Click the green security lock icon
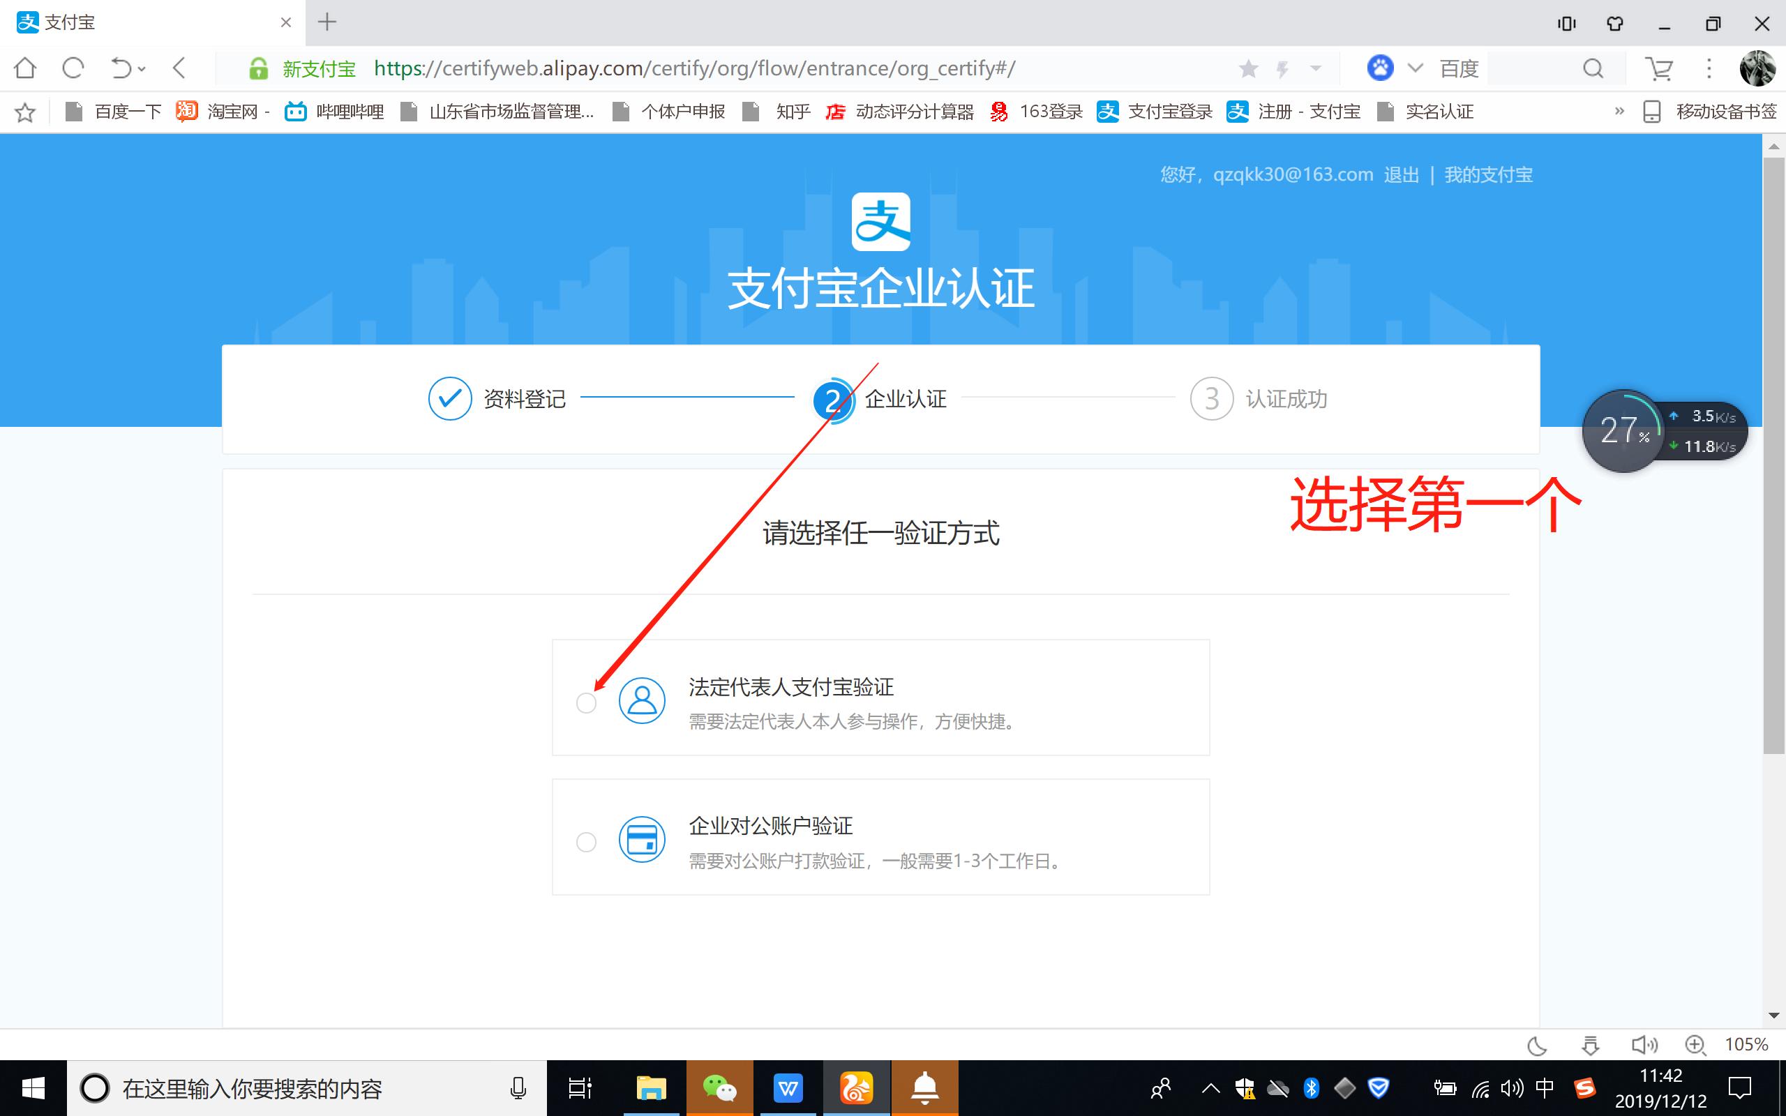The height and width of the screenshot is (1116, 1786). (258, 68)
